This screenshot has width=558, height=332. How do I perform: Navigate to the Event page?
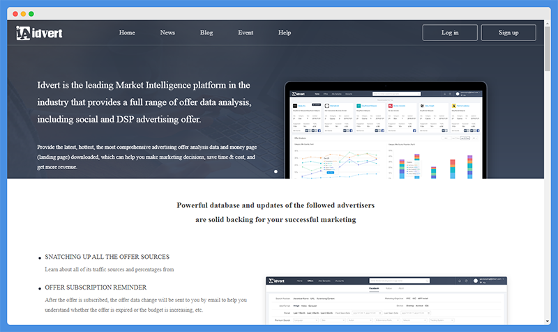click(x=246, y=33)
